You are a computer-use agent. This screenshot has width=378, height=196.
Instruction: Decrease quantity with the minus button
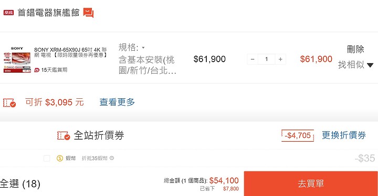(x=253, y=59)
